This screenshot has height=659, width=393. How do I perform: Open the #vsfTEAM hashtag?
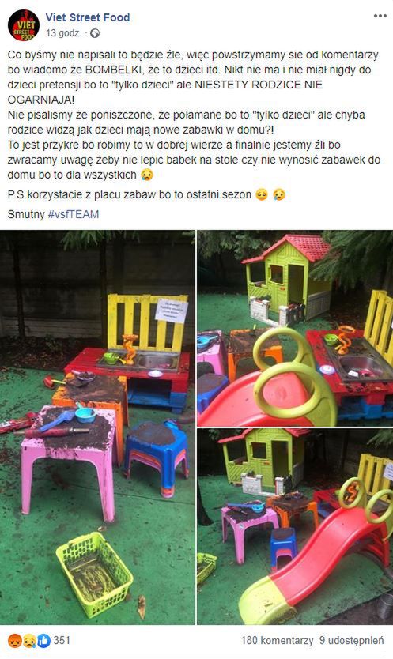[x=74, y=214]
